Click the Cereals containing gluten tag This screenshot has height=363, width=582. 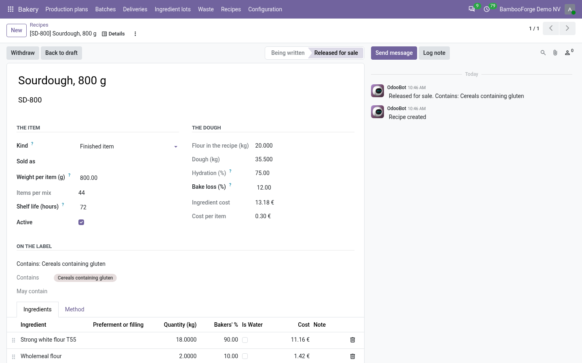[x=85, y=278]
